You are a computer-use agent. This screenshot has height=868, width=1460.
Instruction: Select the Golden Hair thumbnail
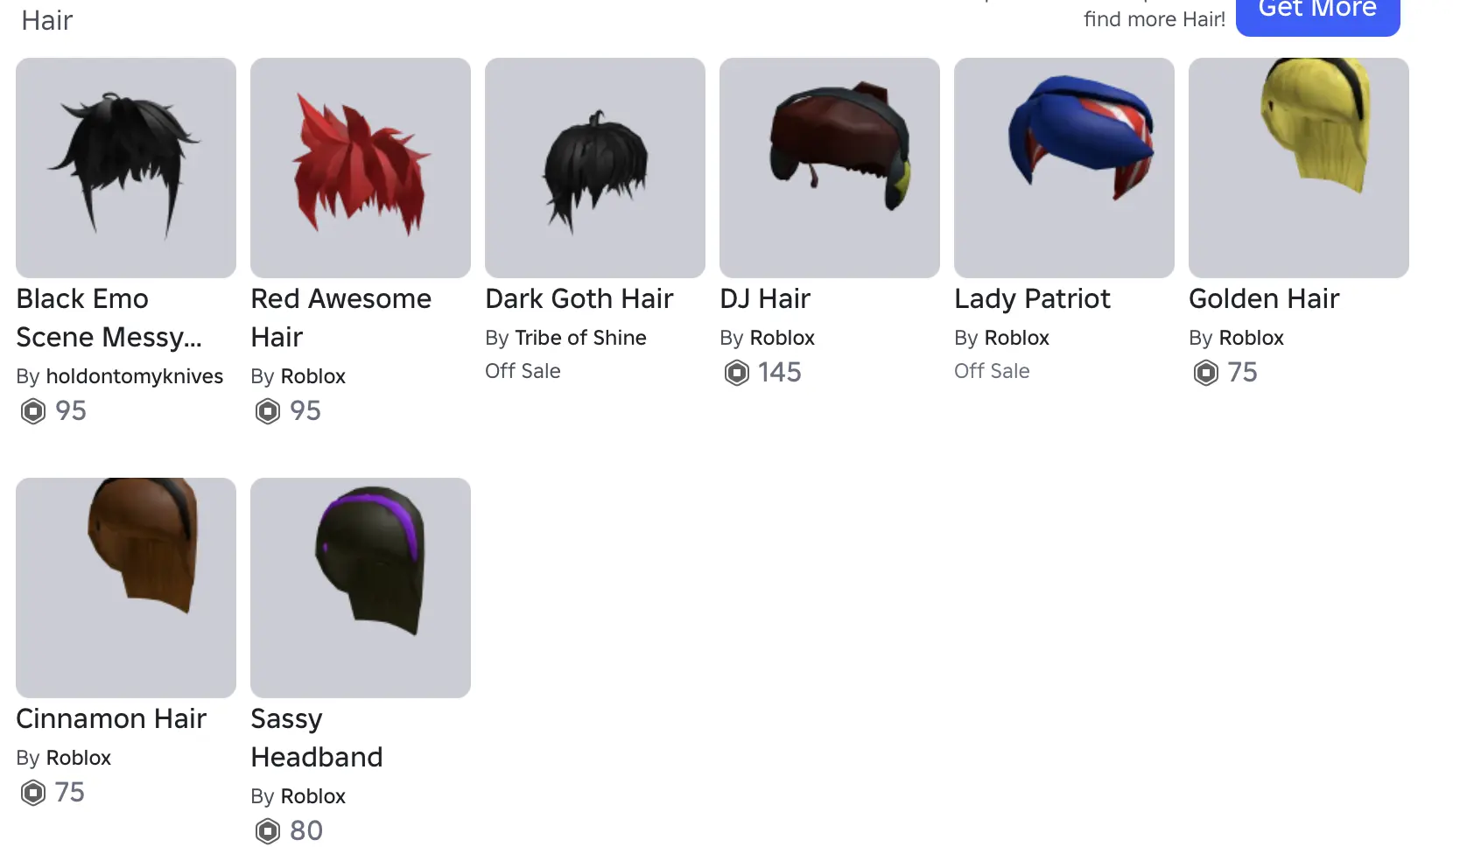coord(1299,168)
